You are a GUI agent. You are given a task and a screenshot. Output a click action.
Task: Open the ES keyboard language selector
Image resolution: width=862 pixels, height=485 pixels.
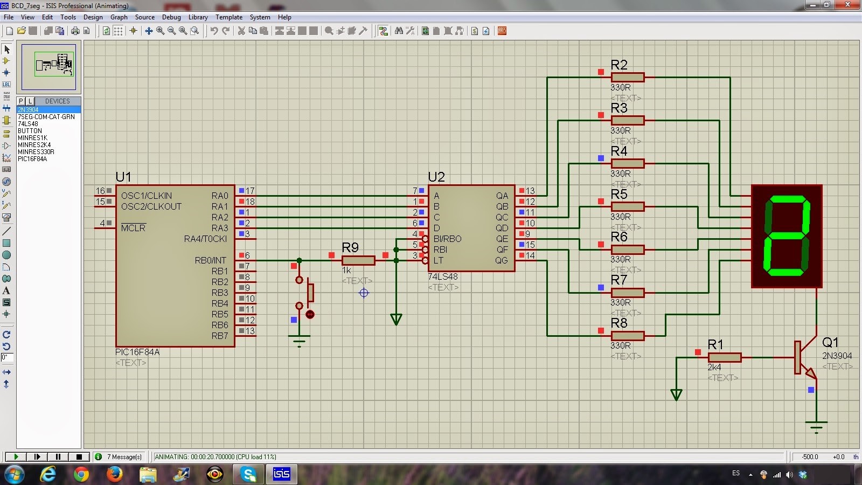click(736, 474)
